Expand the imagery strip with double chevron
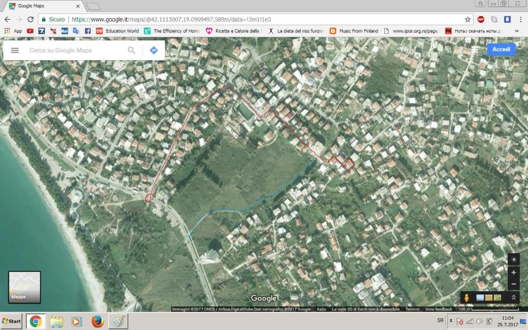The image size is (528, 330). point(514,298)
